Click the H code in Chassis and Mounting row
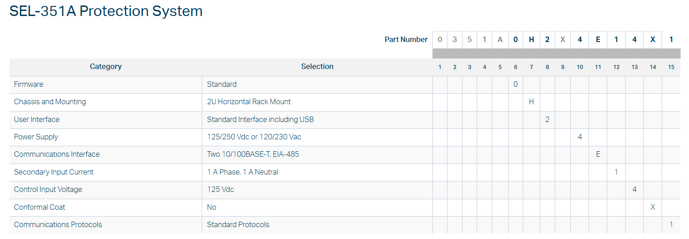 pyautogui.click(x=531, y=102)
